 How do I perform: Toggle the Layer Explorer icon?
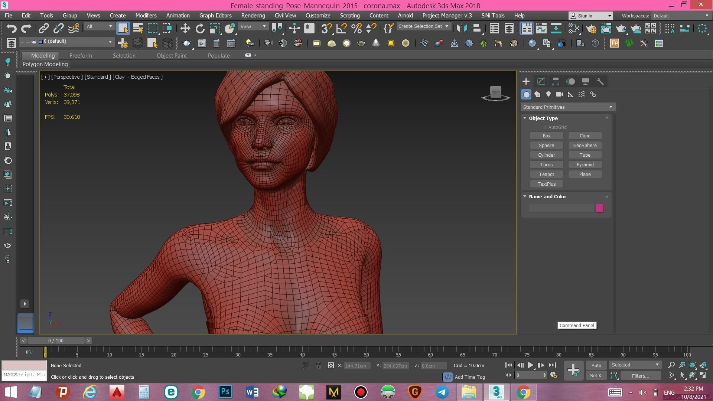click(509, 28)
